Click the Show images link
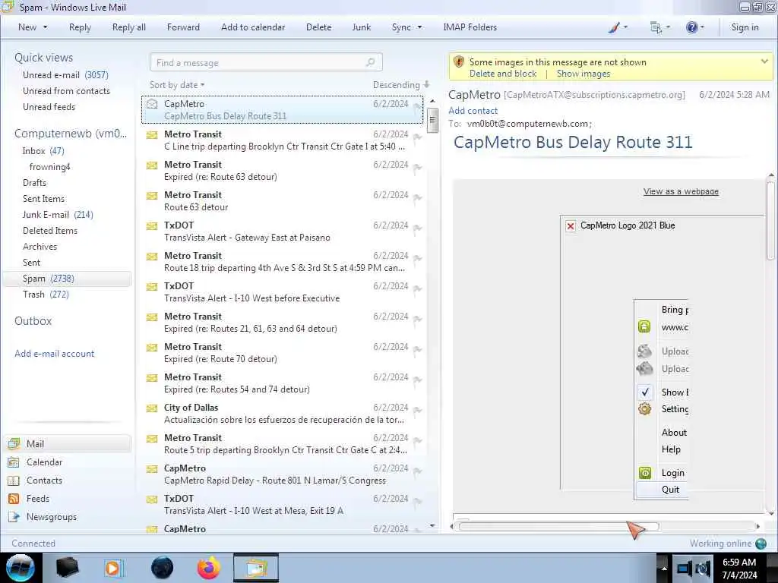The width and height of the screenshot is (778, 583). point(583,74)
